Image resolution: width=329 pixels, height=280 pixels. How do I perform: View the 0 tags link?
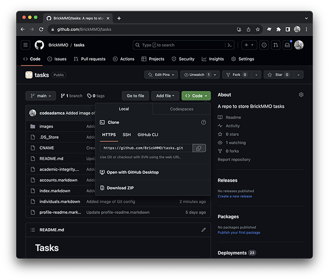[96, 96]
